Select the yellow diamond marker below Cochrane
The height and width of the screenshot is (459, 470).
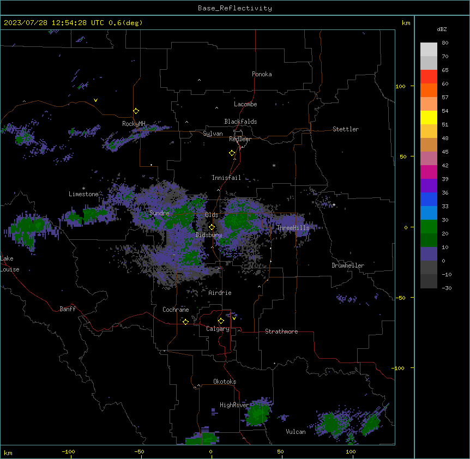click(x=185, y=322)
